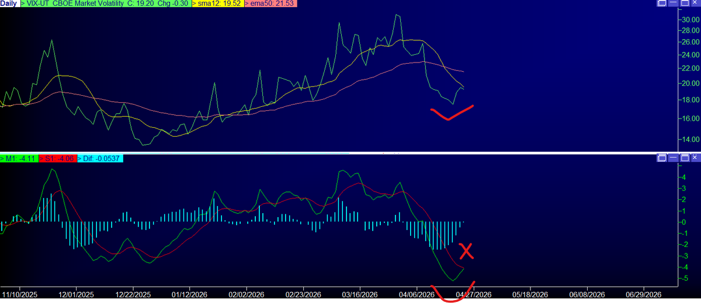Click the 22.00 price axis value

[690, 69]
